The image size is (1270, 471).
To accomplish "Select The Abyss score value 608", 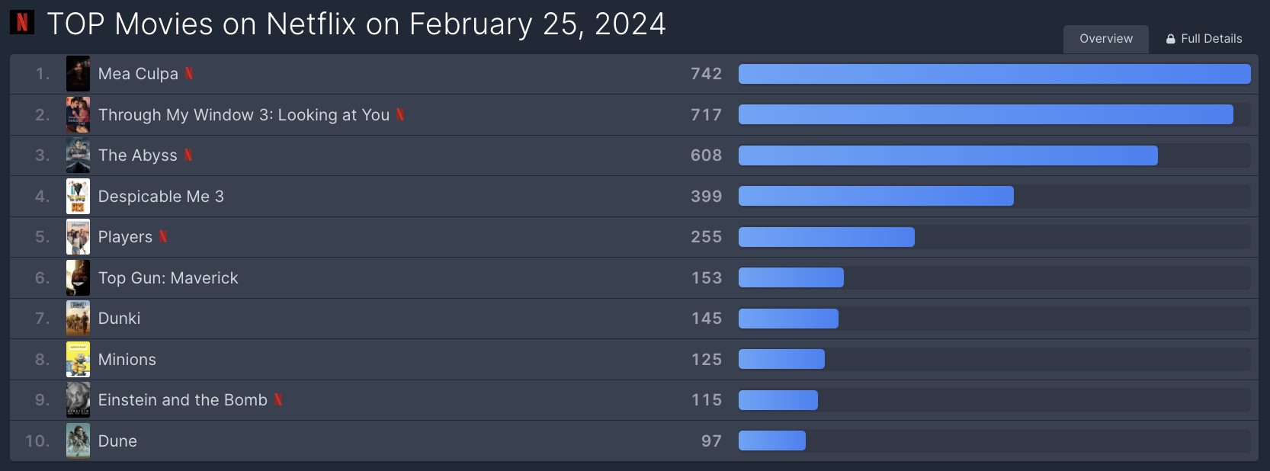I will pyautogui.click(x=706, y=155).
